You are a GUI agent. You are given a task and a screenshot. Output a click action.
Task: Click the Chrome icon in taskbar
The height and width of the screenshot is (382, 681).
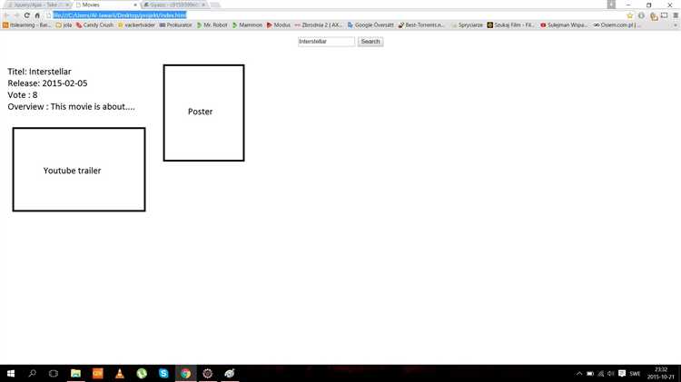pyautogui.click(x=185, y=373)
